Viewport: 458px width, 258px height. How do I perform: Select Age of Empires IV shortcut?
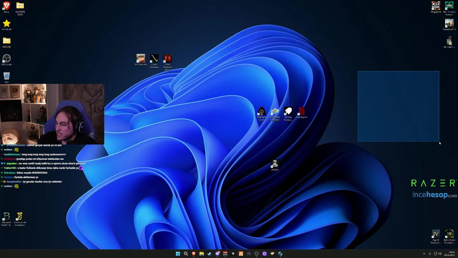coord(435,236)
